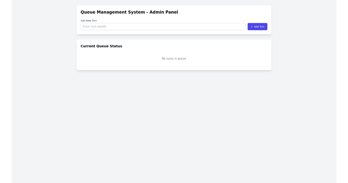The height and width of the screenshot is (183, 348).
Task: Click the Current Queue Status heading
Action: pos(101,46)
